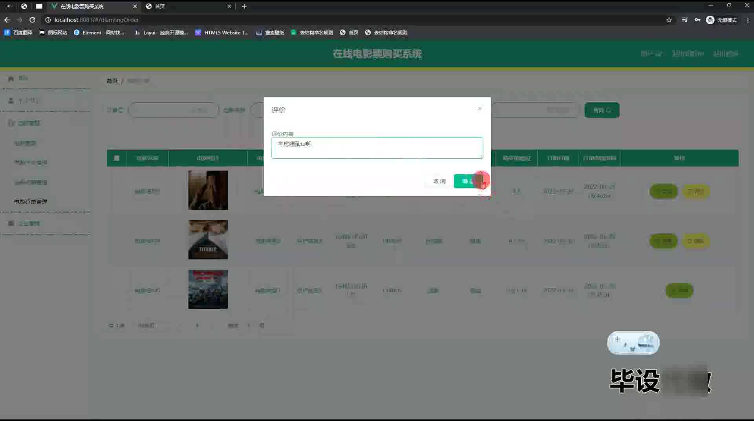The image size is (754, 421).
Task: Open the password key icon in the toolbar
Action: coord(697,20)
